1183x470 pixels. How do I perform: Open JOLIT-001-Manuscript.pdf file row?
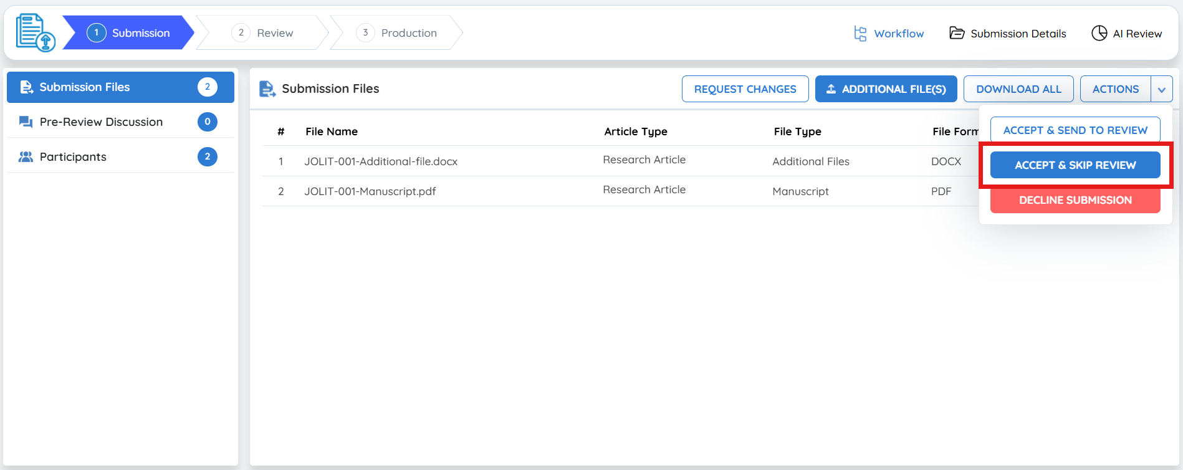370,191
